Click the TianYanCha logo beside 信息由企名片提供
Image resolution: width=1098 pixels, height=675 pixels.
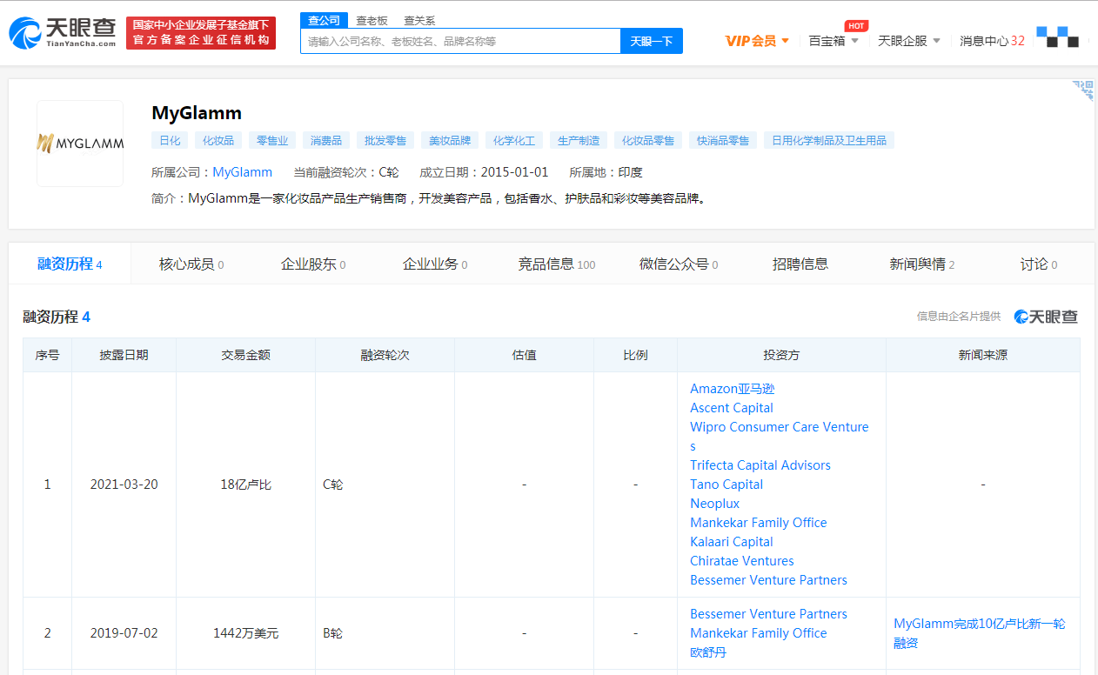point(1046,317)
